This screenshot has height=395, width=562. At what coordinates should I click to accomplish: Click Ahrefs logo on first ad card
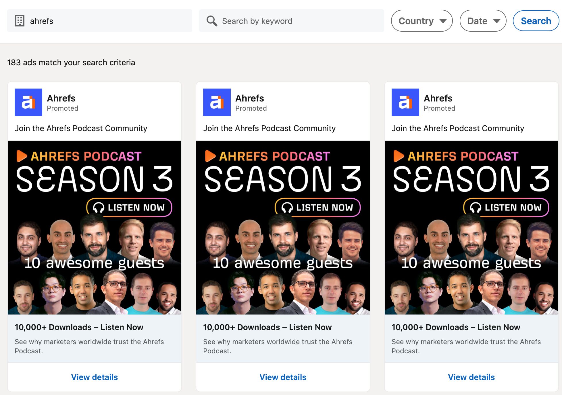[x=28, y=102]
